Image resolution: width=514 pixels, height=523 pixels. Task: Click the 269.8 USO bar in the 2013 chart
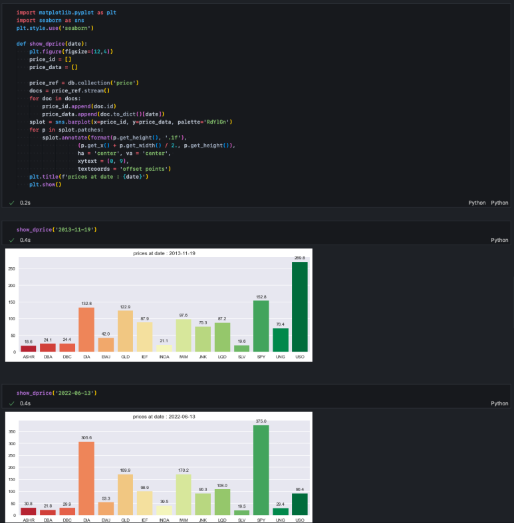[300, 307]
